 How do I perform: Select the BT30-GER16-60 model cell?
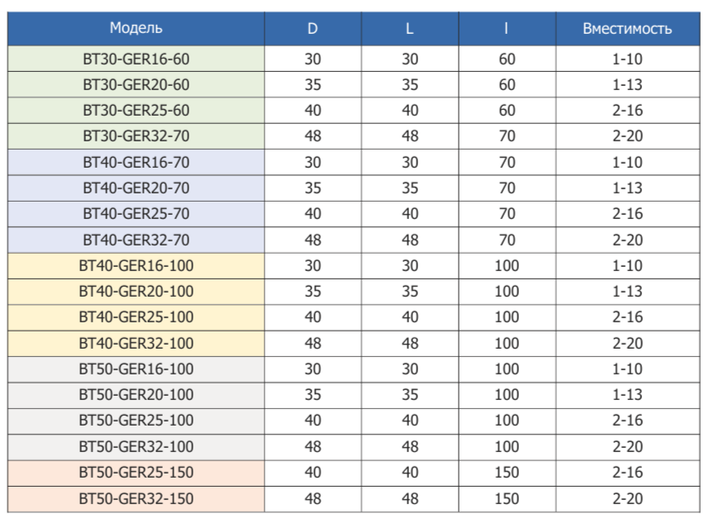tap(136, 59)
